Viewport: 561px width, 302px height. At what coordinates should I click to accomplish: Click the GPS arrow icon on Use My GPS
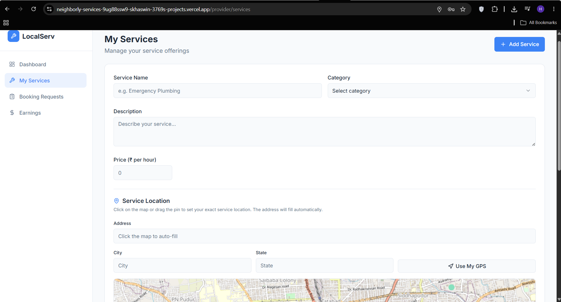(451, 266)
